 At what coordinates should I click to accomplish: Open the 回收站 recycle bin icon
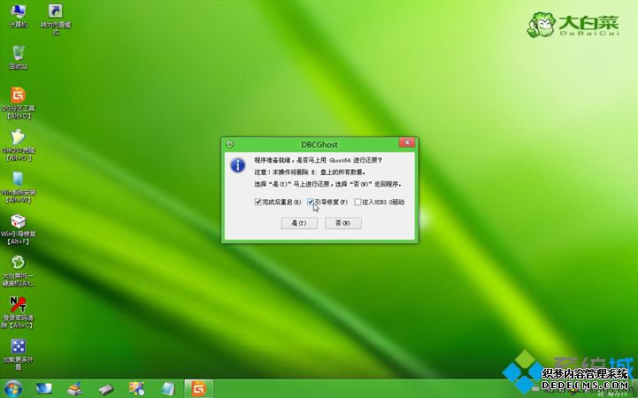point(19,57)
